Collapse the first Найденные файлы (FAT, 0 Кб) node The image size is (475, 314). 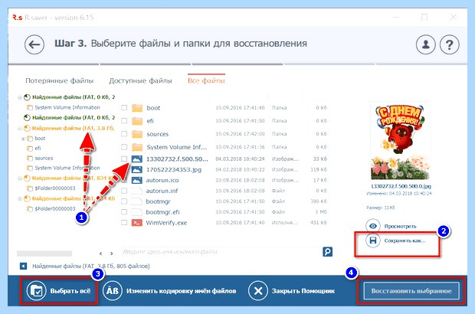coord(20,97)
